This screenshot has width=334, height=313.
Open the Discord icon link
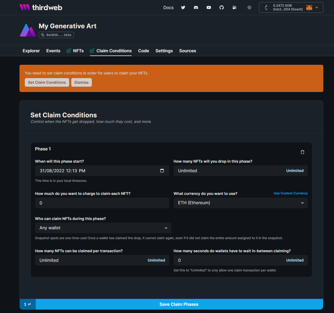196,7
